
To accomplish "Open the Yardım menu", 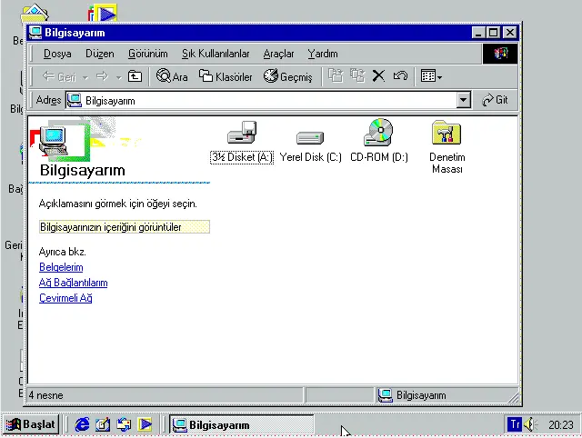I will [x=323, y=54].
